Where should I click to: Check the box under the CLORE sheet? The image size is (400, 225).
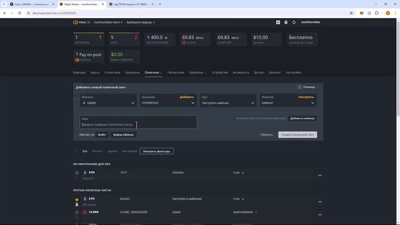(77, 217)
